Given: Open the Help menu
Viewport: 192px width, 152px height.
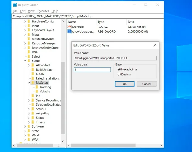Looking at the screenshot, I should coord(55,11).
